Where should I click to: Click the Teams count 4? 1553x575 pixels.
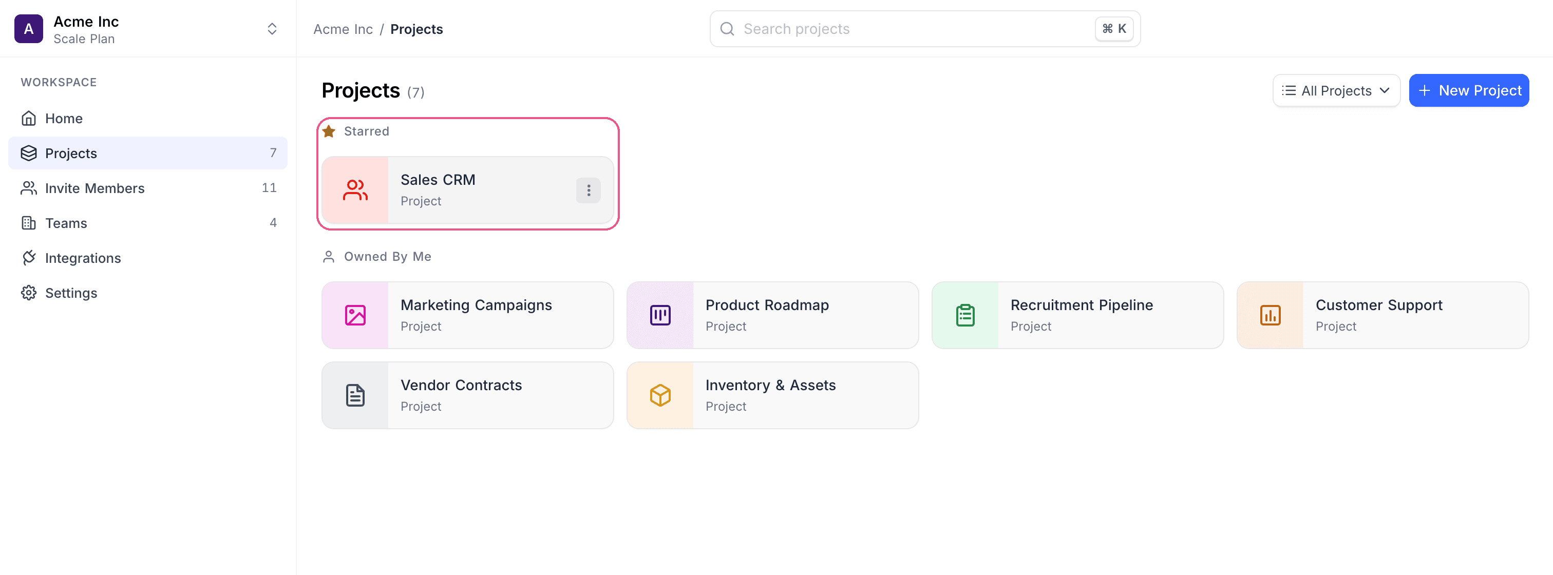click(273, 223)
